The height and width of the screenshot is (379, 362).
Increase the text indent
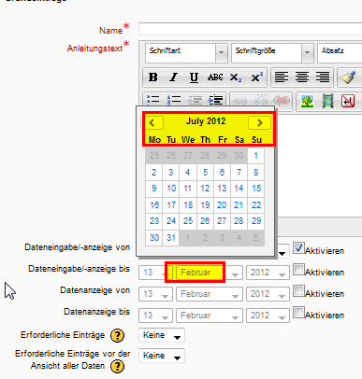click(x=215, y=100)
